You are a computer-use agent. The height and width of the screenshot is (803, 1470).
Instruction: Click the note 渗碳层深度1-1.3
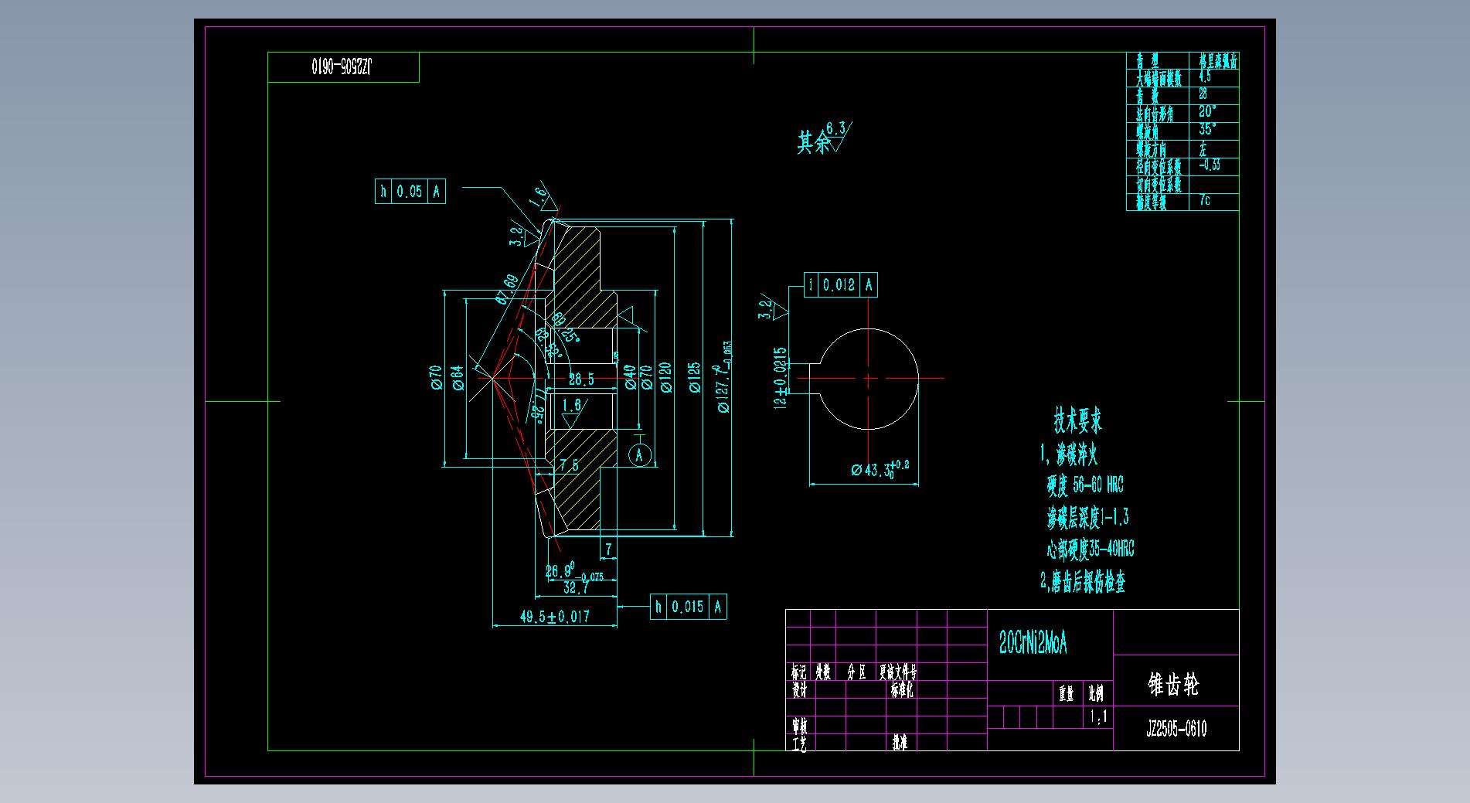(1087, 517)
